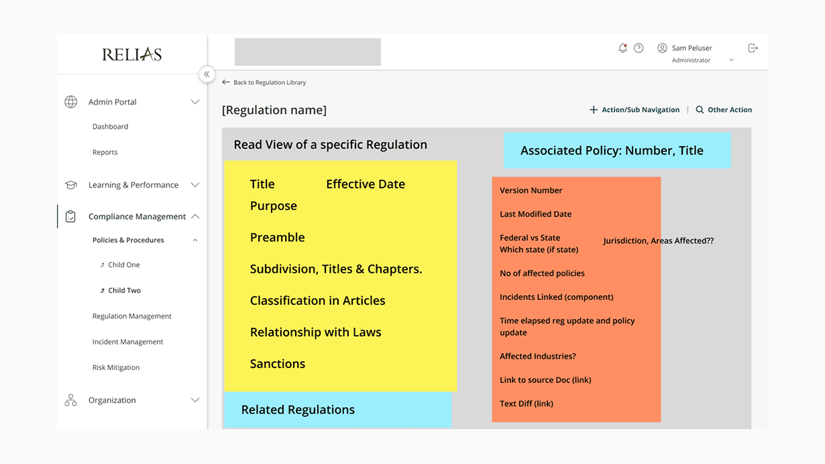This screenshot has height=464, width=825.
Task: Click the Admin Portal globe icon
Action: pos(70,102)
